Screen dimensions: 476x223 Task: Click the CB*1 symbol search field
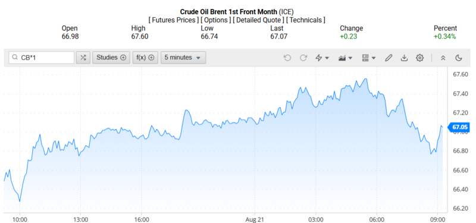[x=42, y=57]
